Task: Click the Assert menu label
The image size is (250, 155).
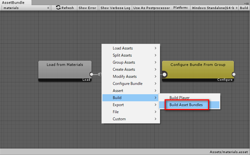Action: coord(118,91)
